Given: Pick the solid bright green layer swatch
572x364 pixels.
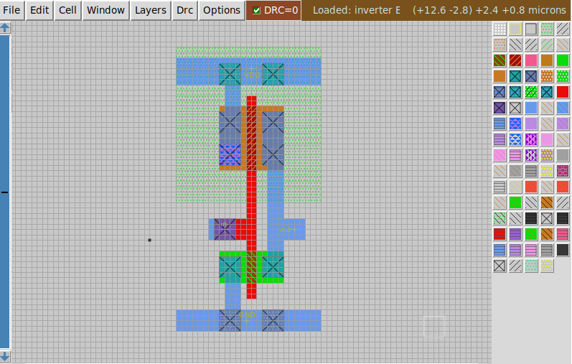Looking at the screenshot, I should pyautogui.click(x=563, y=60).
